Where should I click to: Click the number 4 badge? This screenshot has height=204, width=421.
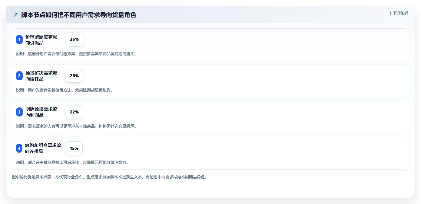coord(19,148)
